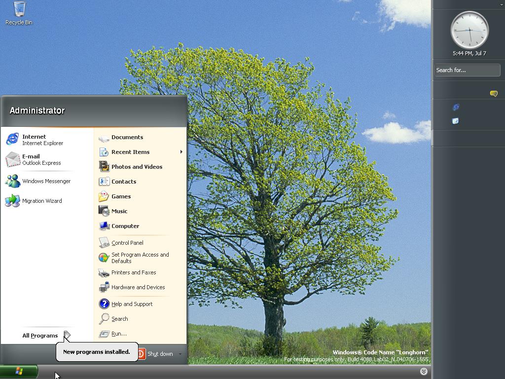The image size is (505, 379).
Task: Open Control Panel icon
Action: coord(104,243)
